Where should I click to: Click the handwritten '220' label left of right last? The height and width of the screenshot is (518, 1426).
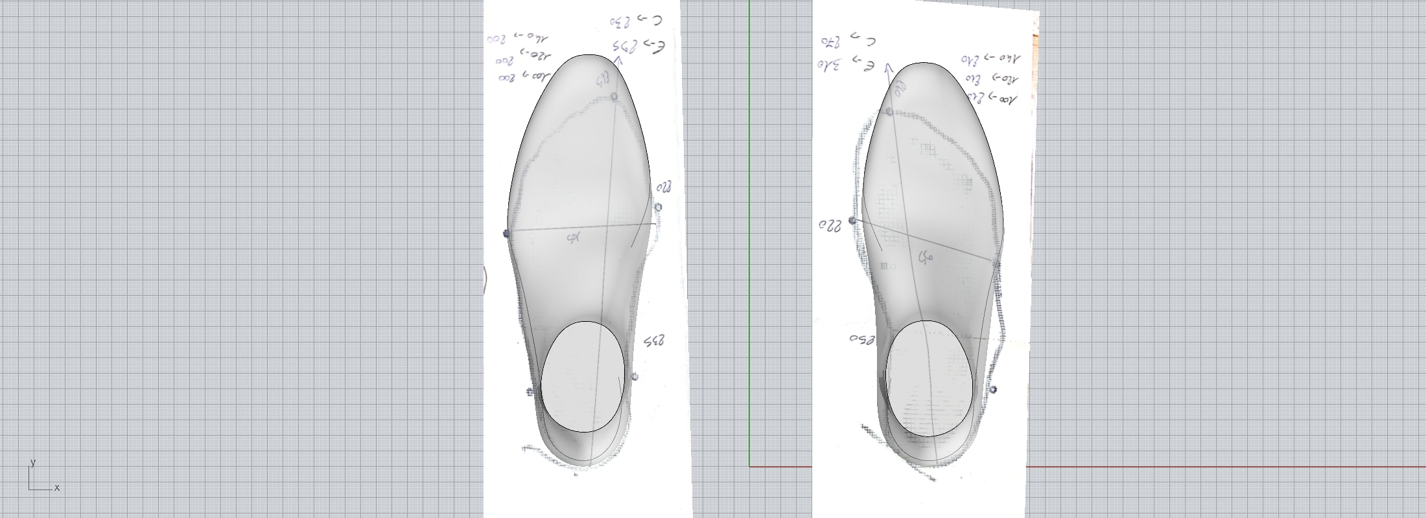(x=829, y=225)
